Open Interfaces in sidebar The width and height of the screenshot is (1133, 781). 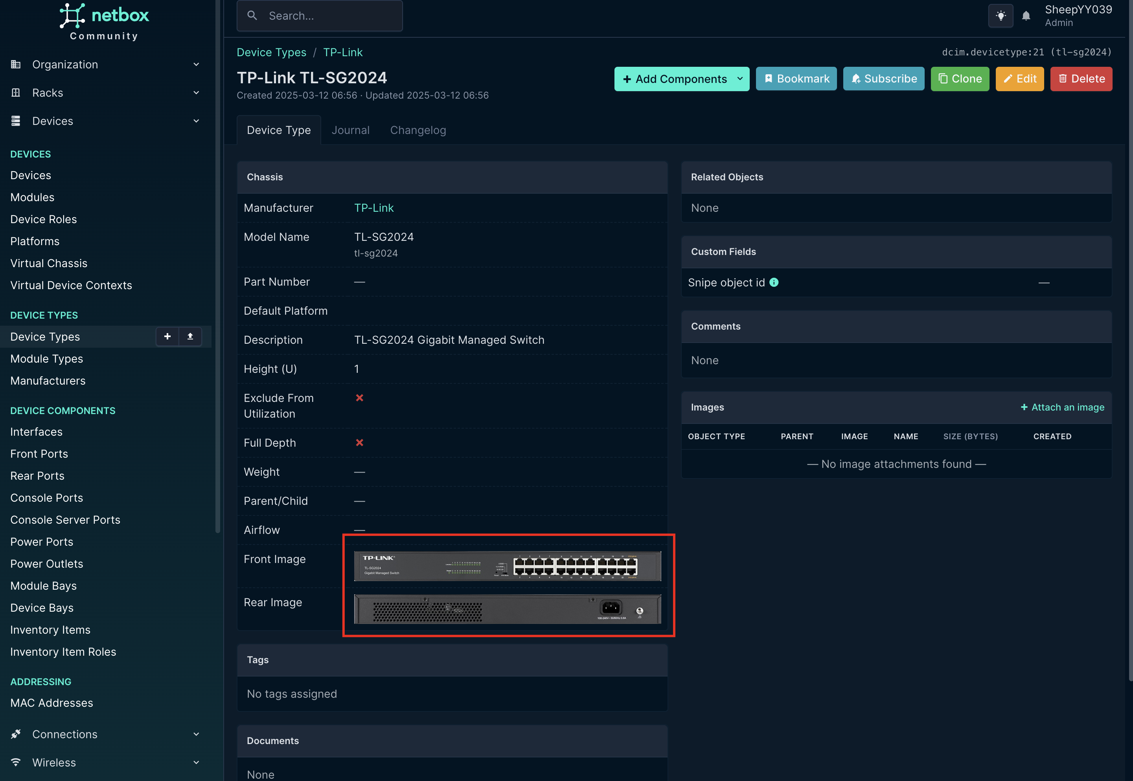[36, 432]
